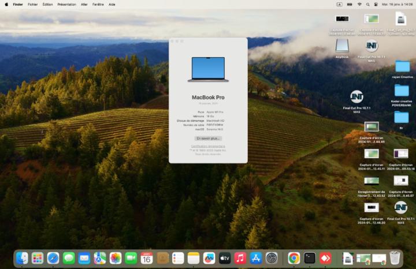Viewport: 416px width, 269px height.
Task: Open the AnyDesk disk on the desktop
Action: pyautogui.click(x=342, y=46)
